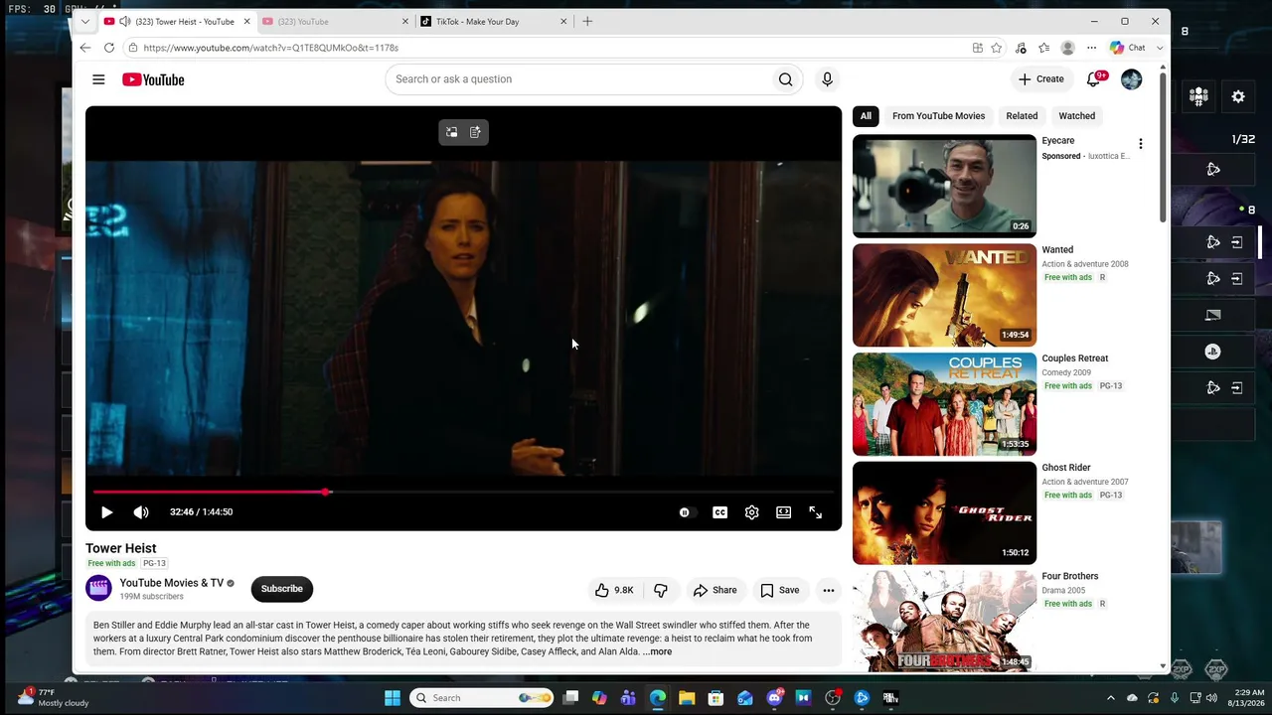Open the Windows Start menu
The image size is (1272, 715).
(x=393, y=698)
